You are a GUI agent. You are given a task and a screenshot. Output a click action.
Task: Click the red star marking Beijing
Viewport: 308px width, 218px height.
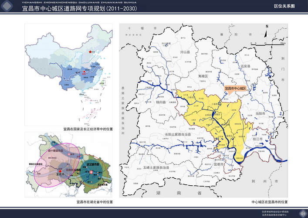(x=90, y=52)
